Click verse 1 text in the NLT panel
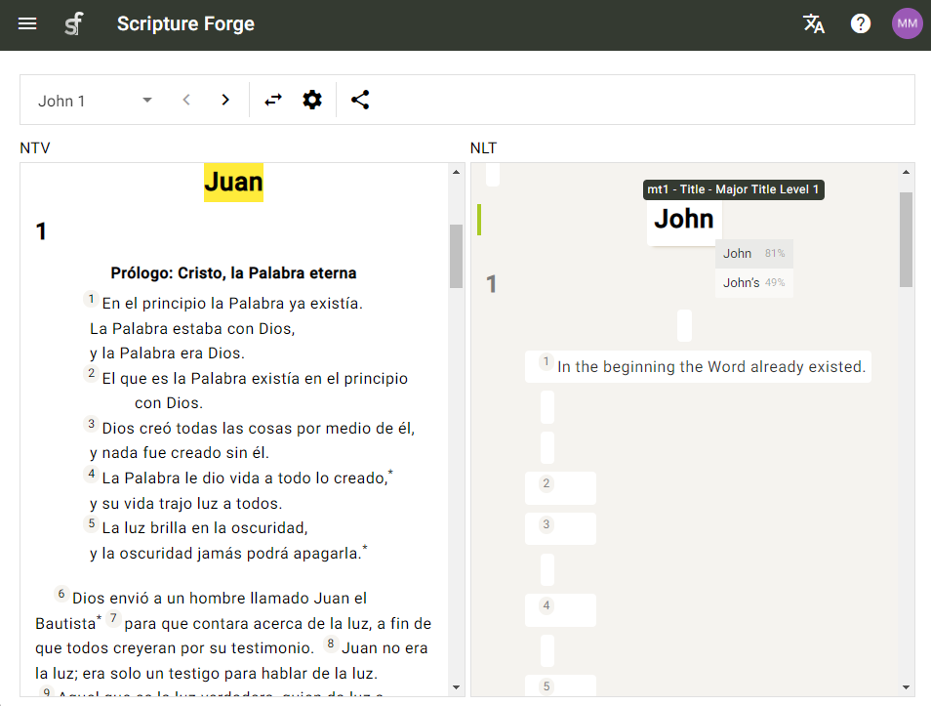This screenshot has width=931, height=706. 698,366
